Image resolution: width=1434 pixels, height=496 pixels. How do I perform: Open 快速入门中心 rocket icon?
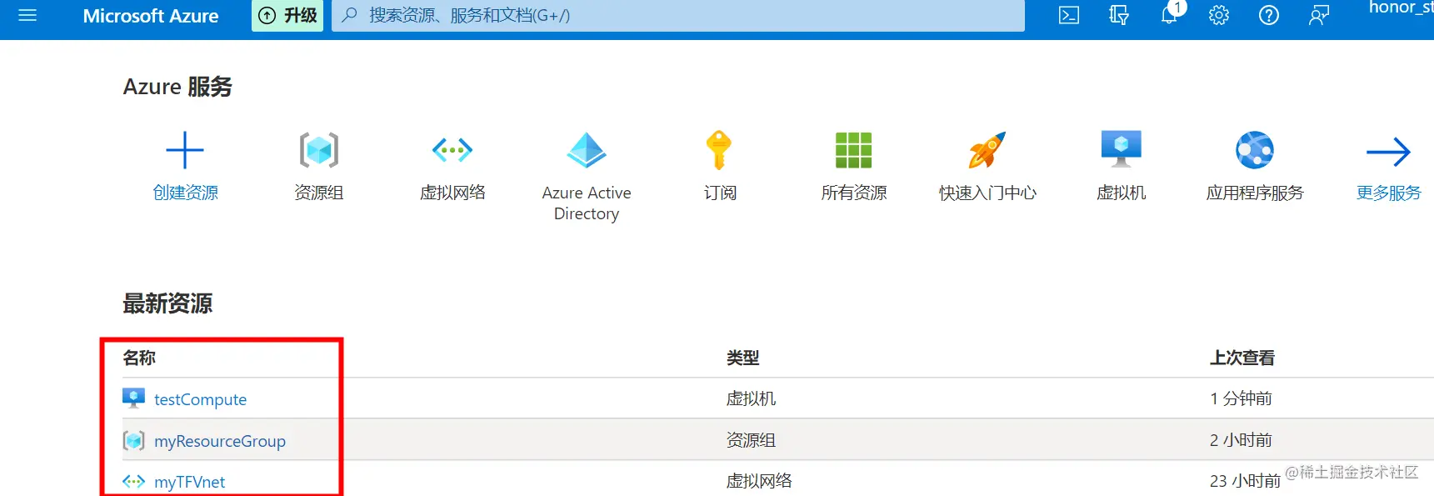tap(987, 151)
